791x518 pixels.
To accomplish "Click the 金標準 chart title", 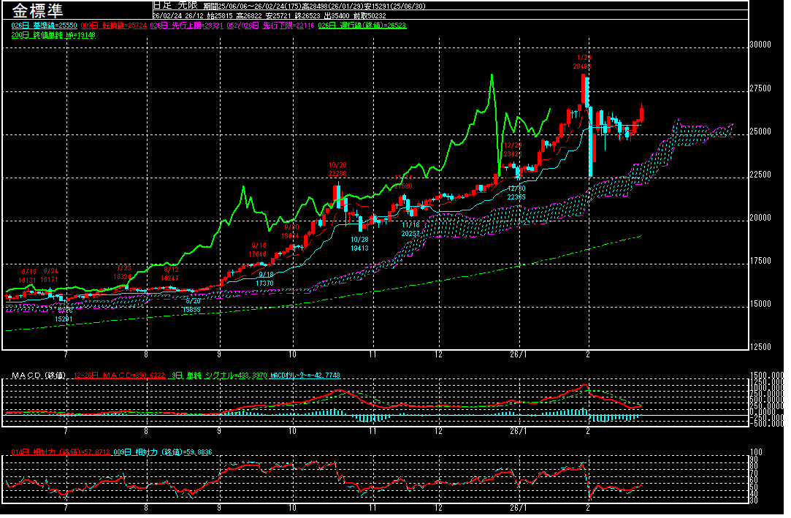I will [x=37, y=10].
